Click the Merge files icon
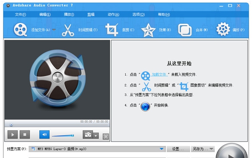252x158 pixels. [185, 30]
